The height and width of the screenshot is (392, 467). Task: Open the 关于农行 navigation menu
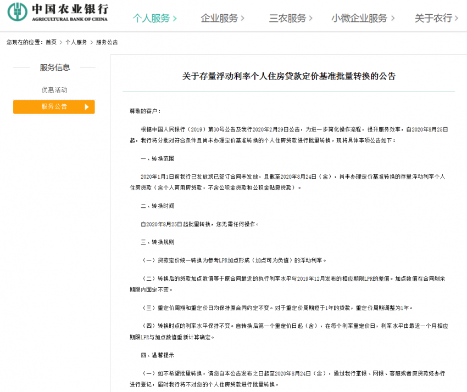[435, 18]
